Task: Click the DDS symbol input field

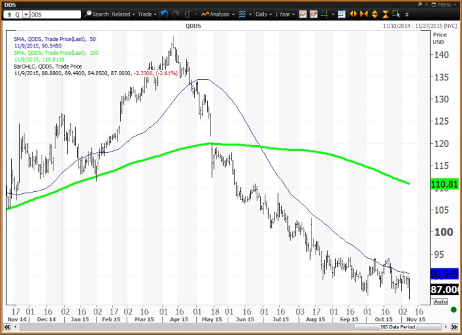Action: click(55, 15)
